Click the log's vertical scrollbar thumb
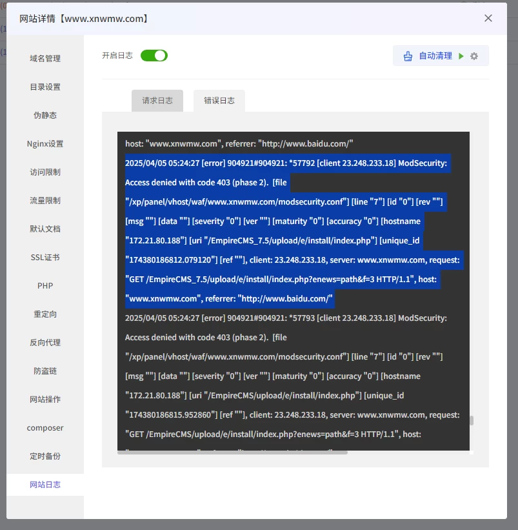The height and width of the screenshot is (530, 518). tap(472, 420)
